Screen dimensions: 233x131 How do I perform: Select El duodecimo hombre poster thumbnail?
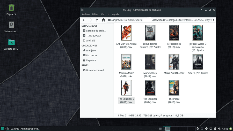click(x=150, y=33)
